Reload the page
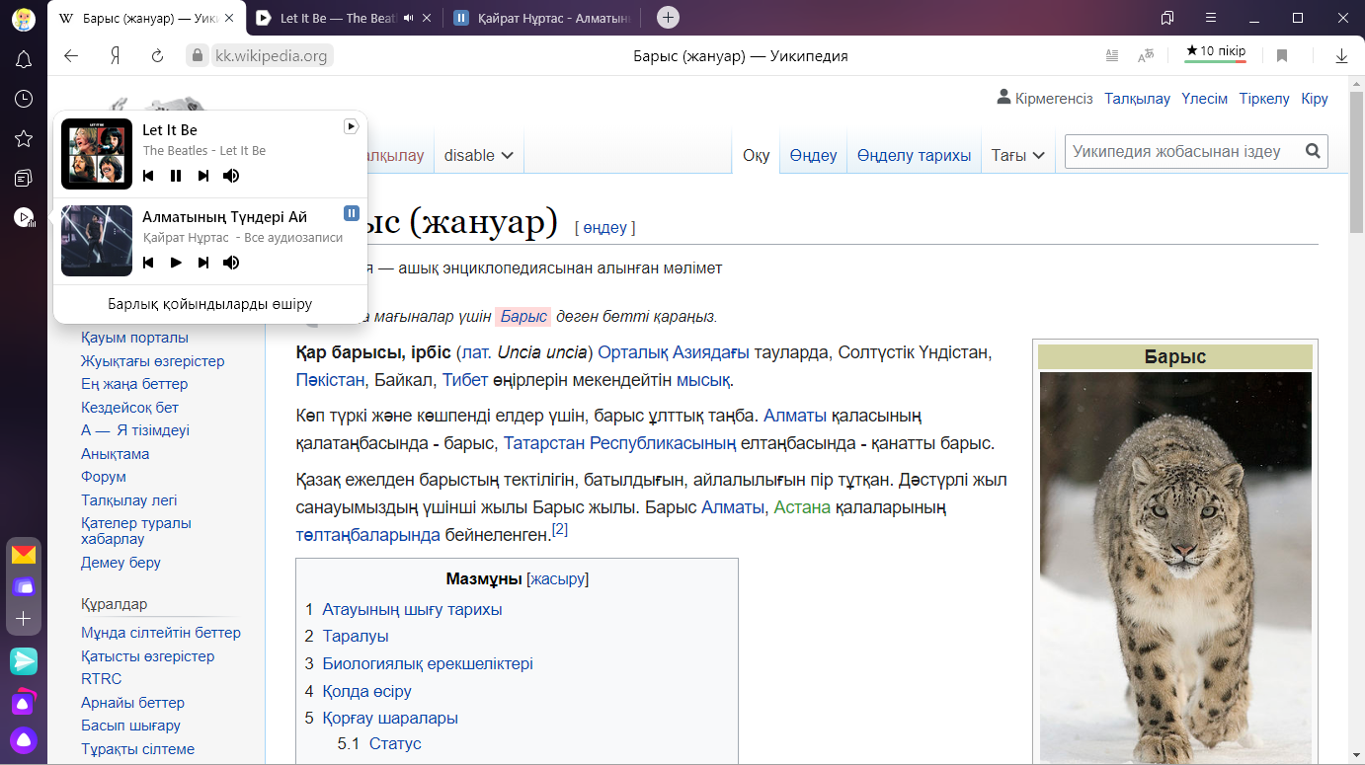The width and height of the screenshot is (1365, 765). pos(157,56)
